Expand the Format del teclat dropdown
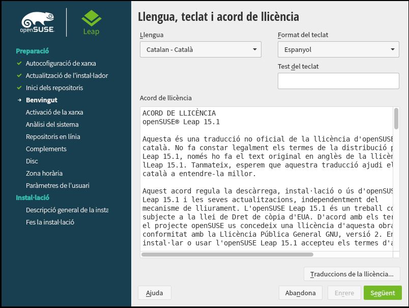The height and width of the screenshot is (308, 409). point(338,50)
